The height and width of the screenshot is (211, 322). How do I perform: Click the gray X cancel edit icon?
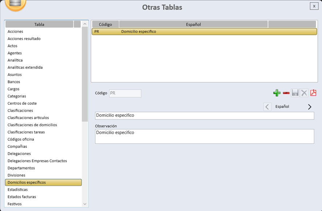304,93
